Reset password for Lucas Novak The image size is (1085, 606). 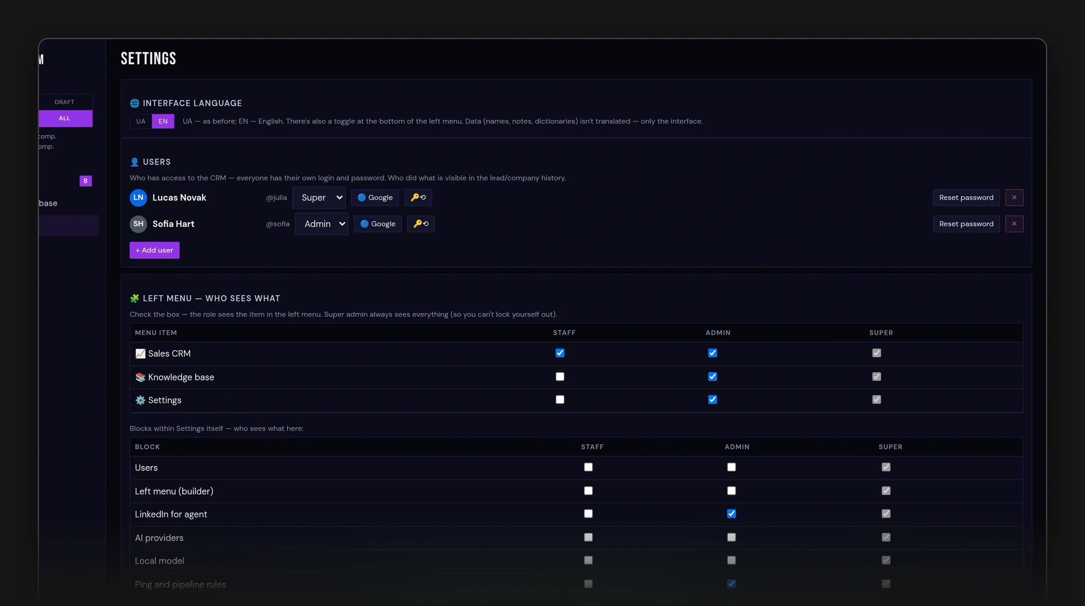[x=966, y=197]
